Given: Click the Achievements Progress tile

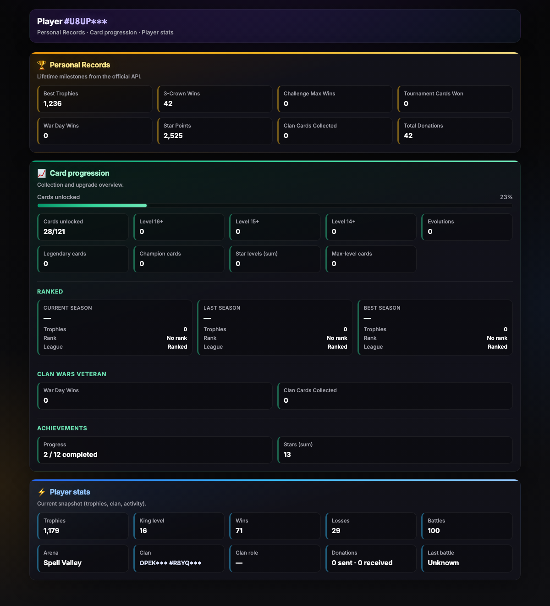Looking at the screenshot, I should click(155, 450).
